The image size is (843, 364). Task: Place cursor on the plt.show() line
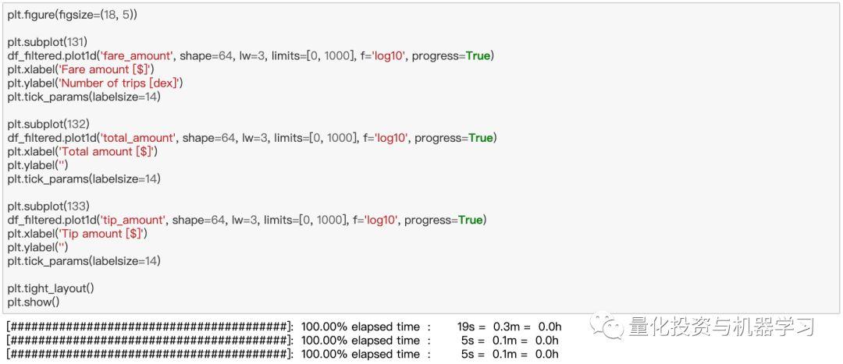coord(33,302)
